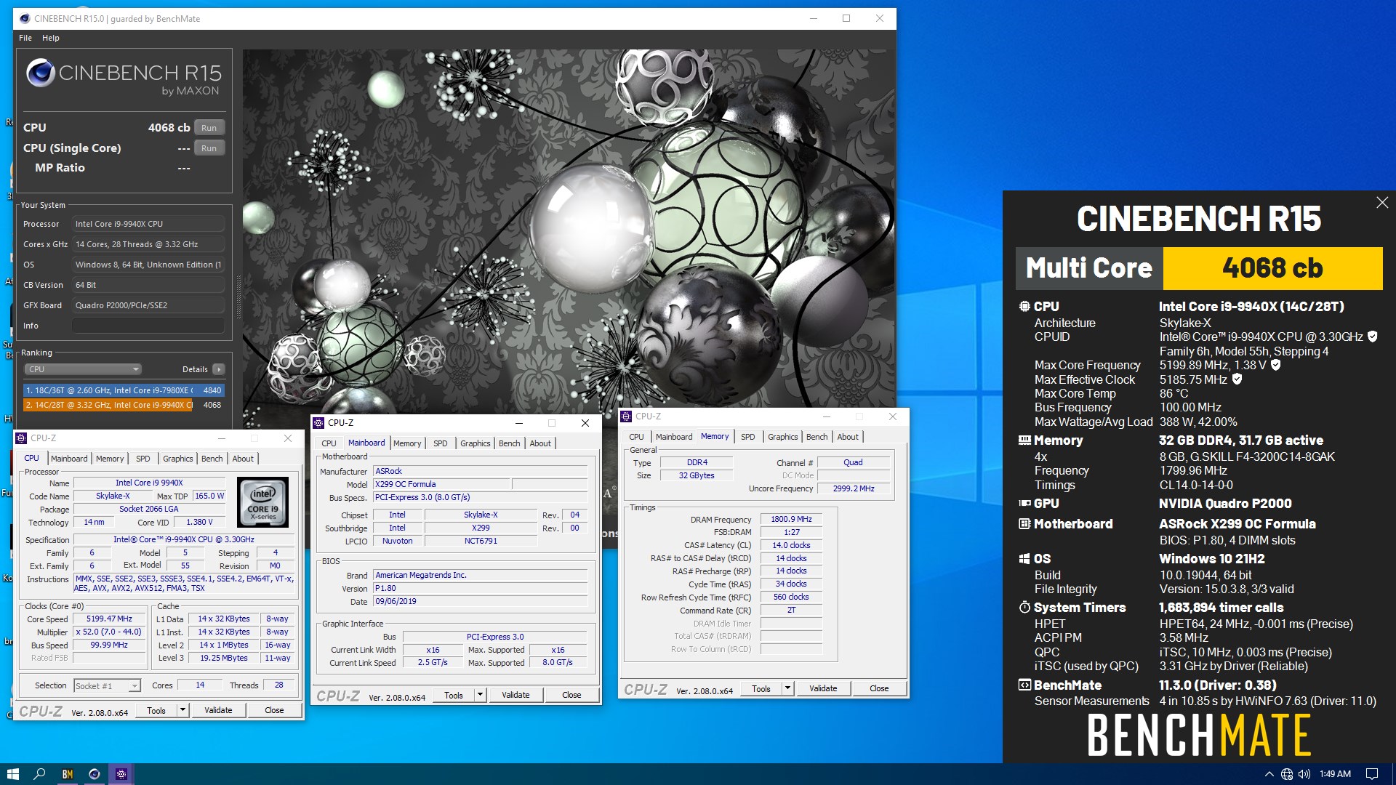Open network globe tray icon
The image size is (1396, 785).
[1287, 774]
